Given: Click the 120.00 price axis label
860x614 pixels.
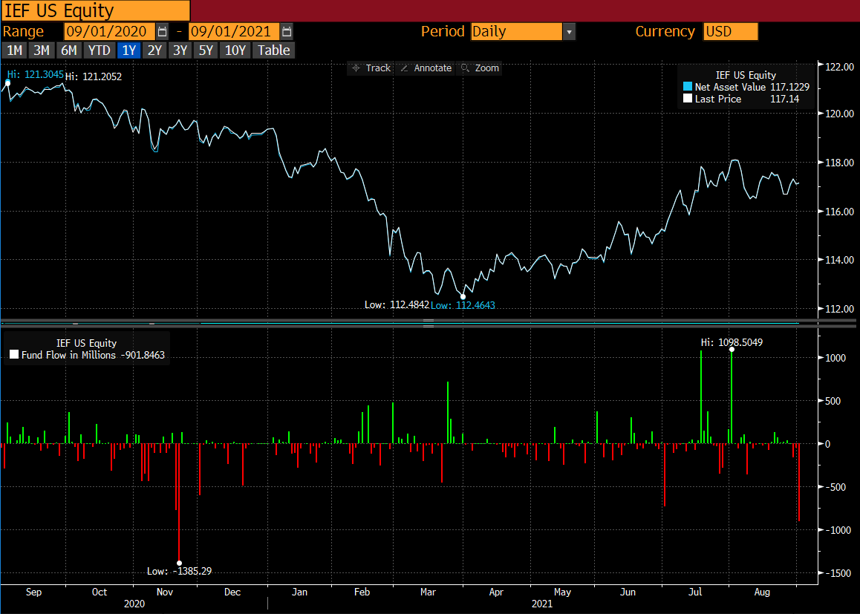Looking at the screenshot, I should pyautogui.click(x=840, y=114).
